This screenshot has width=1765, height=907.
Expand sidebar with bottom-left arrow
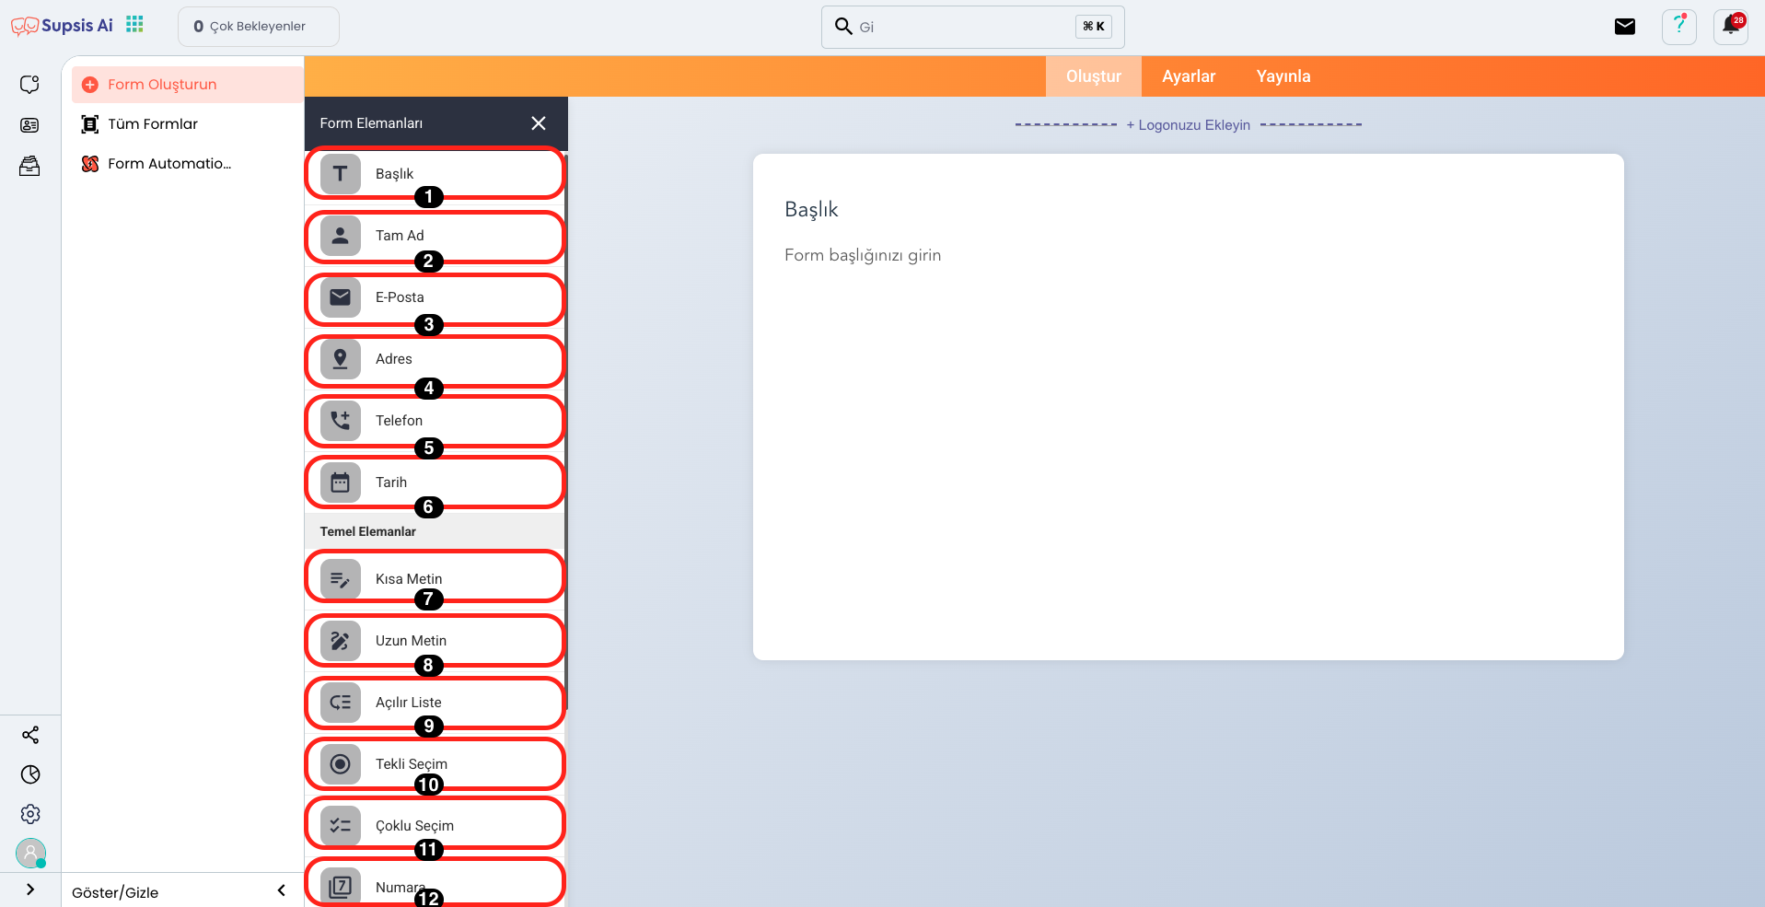(30, 890)
